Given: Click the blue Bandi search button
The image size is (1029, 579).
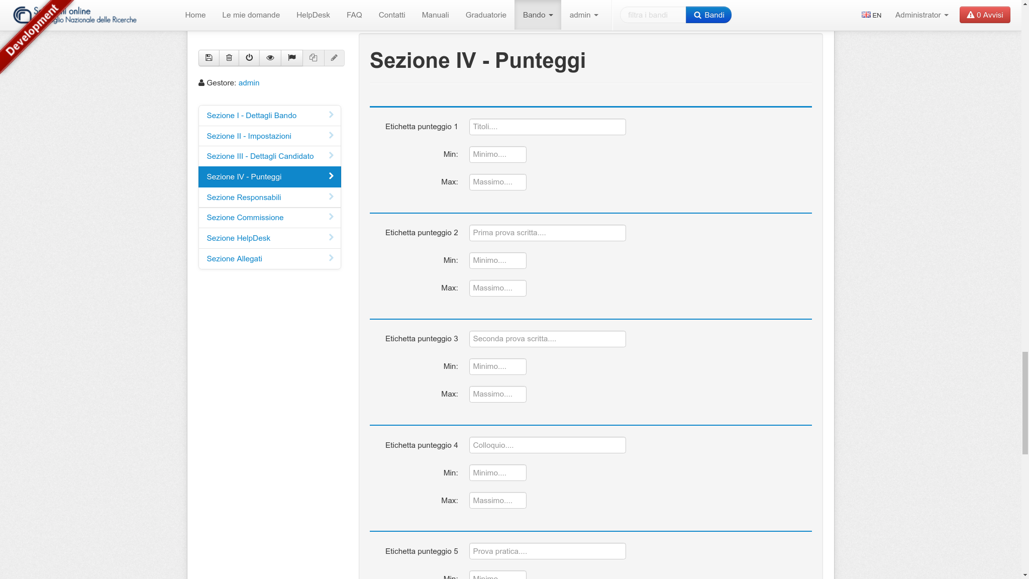Looking at the screenshot, I should (x=708, y=15).
